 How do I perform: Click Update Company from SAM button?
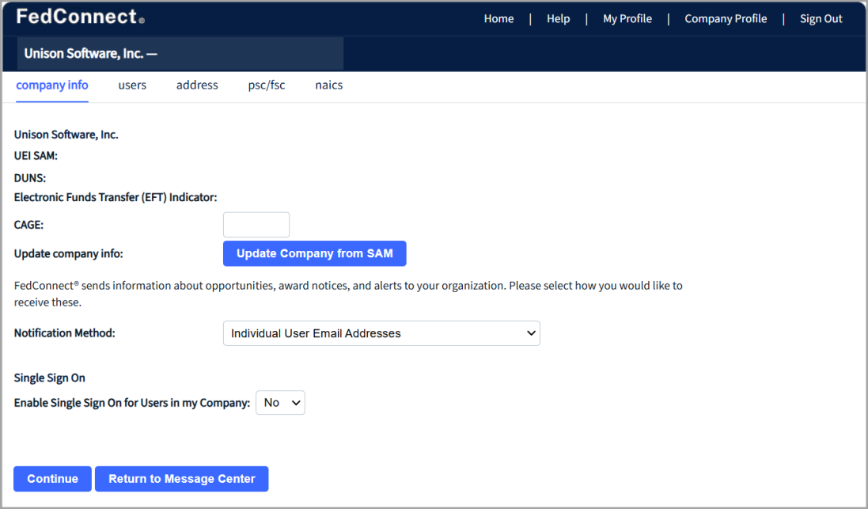coord(314,253)
